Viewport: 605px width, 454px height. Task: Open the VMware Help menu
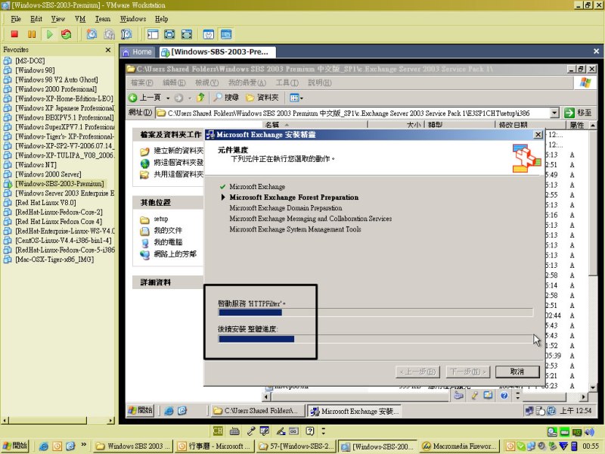tap(161, 19)
